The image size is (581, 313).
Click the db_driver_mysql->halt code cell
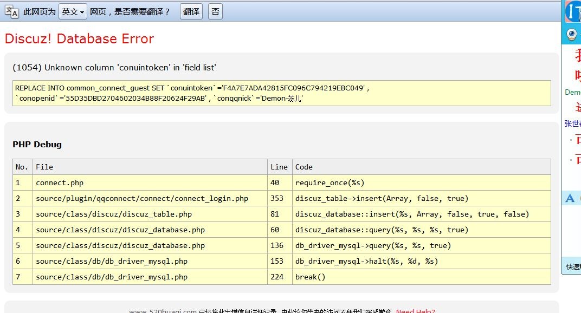(x=366, y=261)
